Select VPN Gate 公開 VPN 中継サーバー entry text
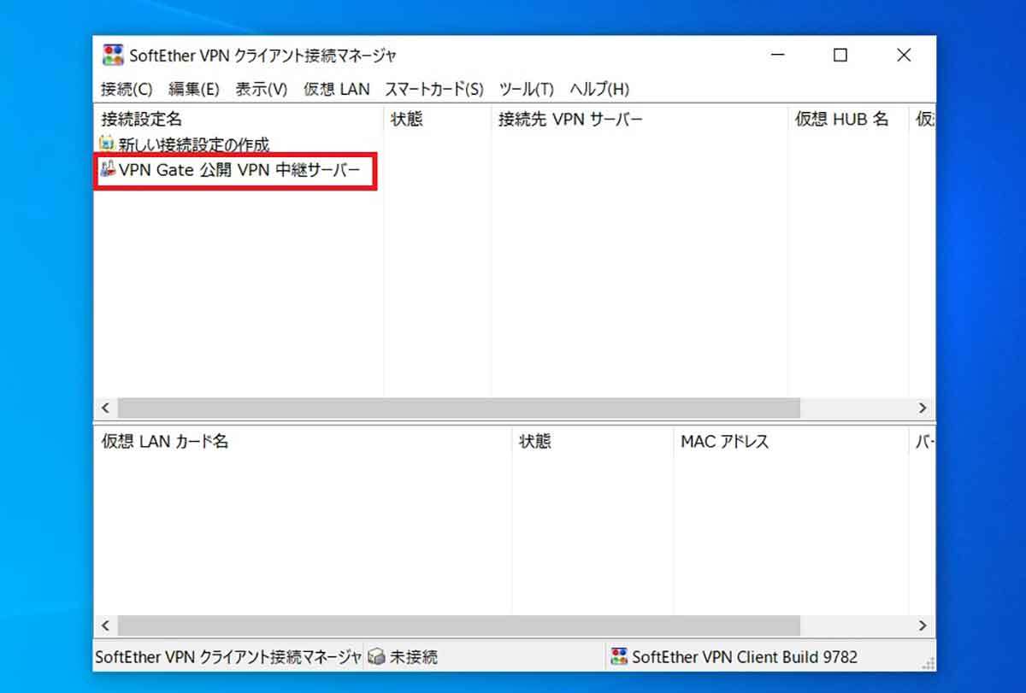 point(239,171)
